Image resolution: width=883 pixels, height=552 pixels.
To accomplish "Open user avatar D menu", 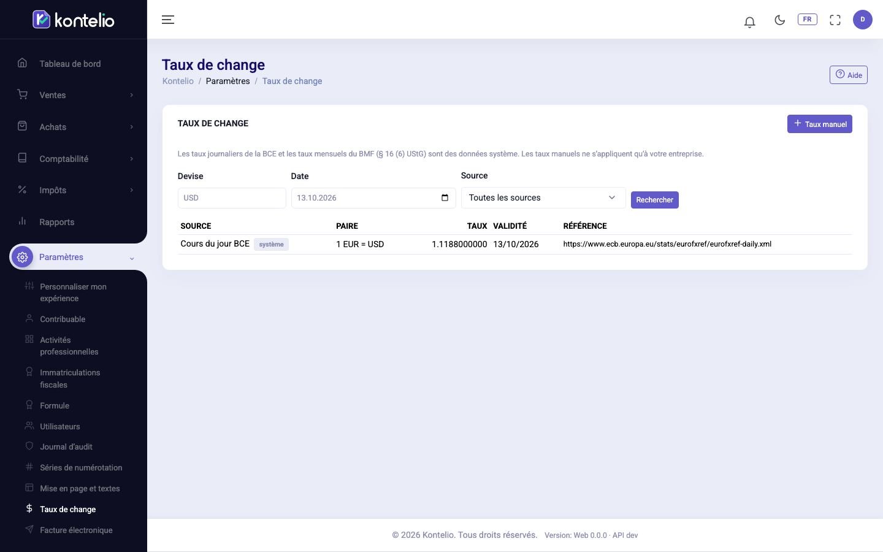I will click(x=863, y=20).
